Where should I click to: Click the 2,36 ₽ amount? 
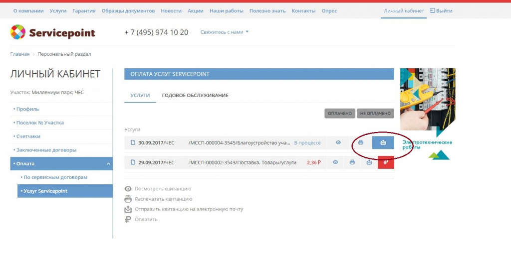click(x=314, y=162)
